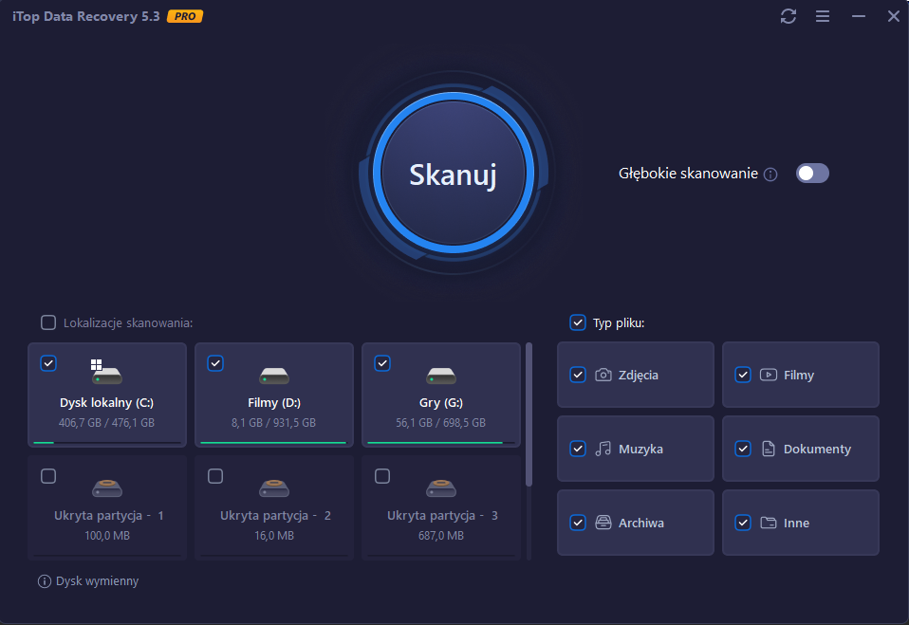Click the 100,0 MB partition size
This screenshot has width=909, height=625.
[x=107, y=536]
